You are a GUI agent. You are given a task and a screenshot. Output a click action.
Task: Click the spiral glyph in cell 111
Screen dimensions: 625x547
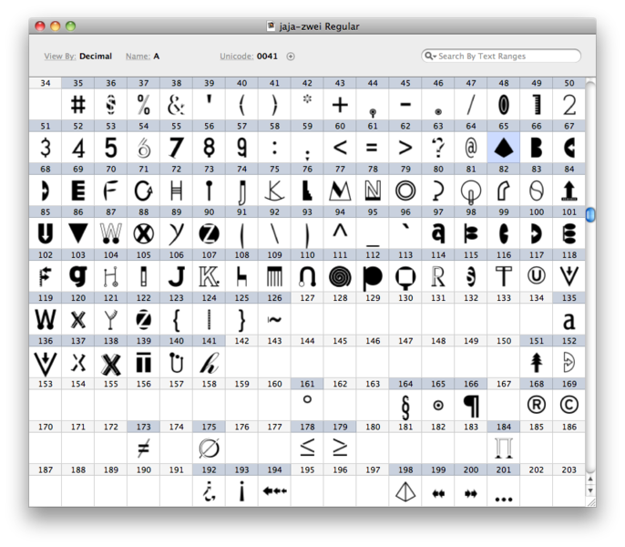coord(340,276)
